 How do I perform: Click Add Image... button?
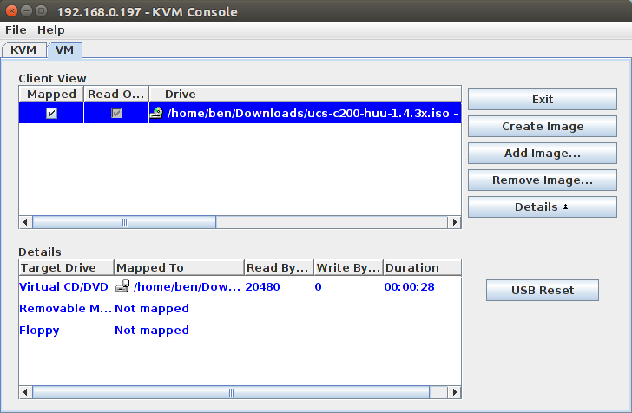542,153
